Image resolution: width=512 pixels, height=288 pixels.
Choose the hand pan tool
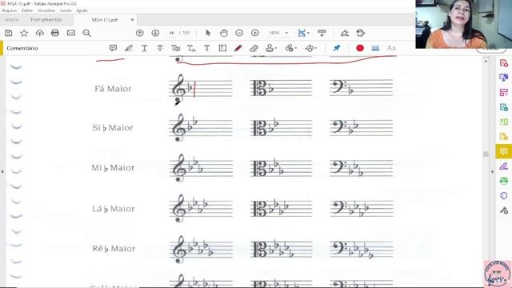(x=224, y=33)
